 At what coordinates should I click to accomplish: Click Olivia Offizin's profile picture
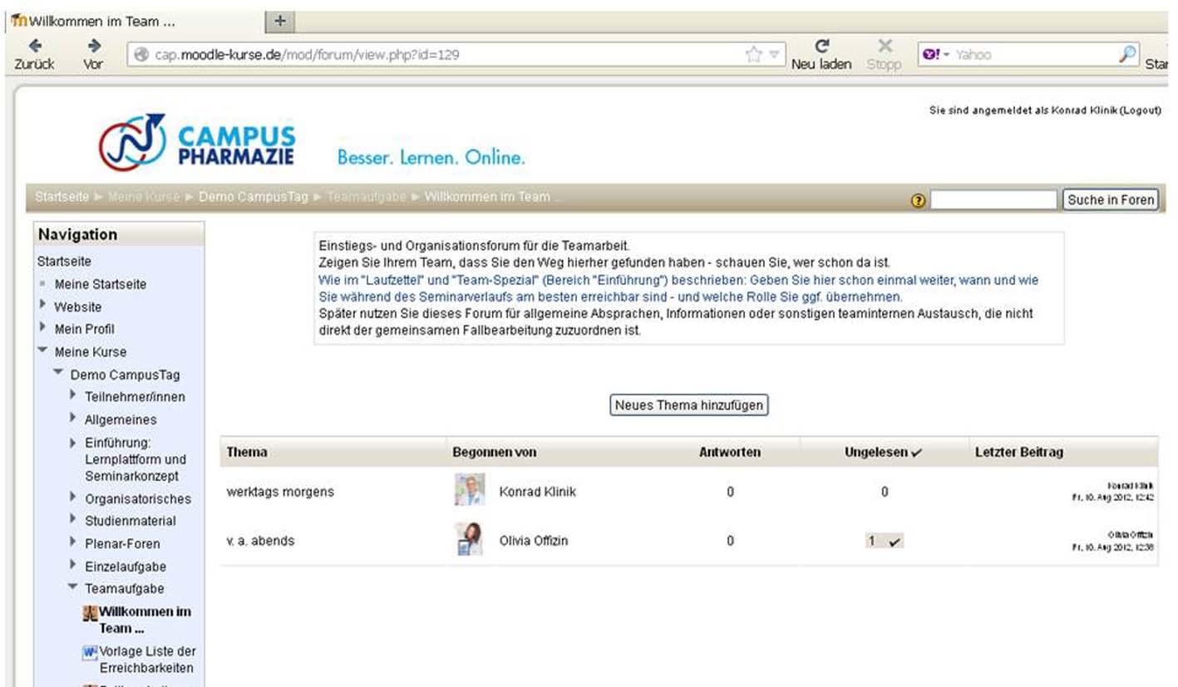469,540
